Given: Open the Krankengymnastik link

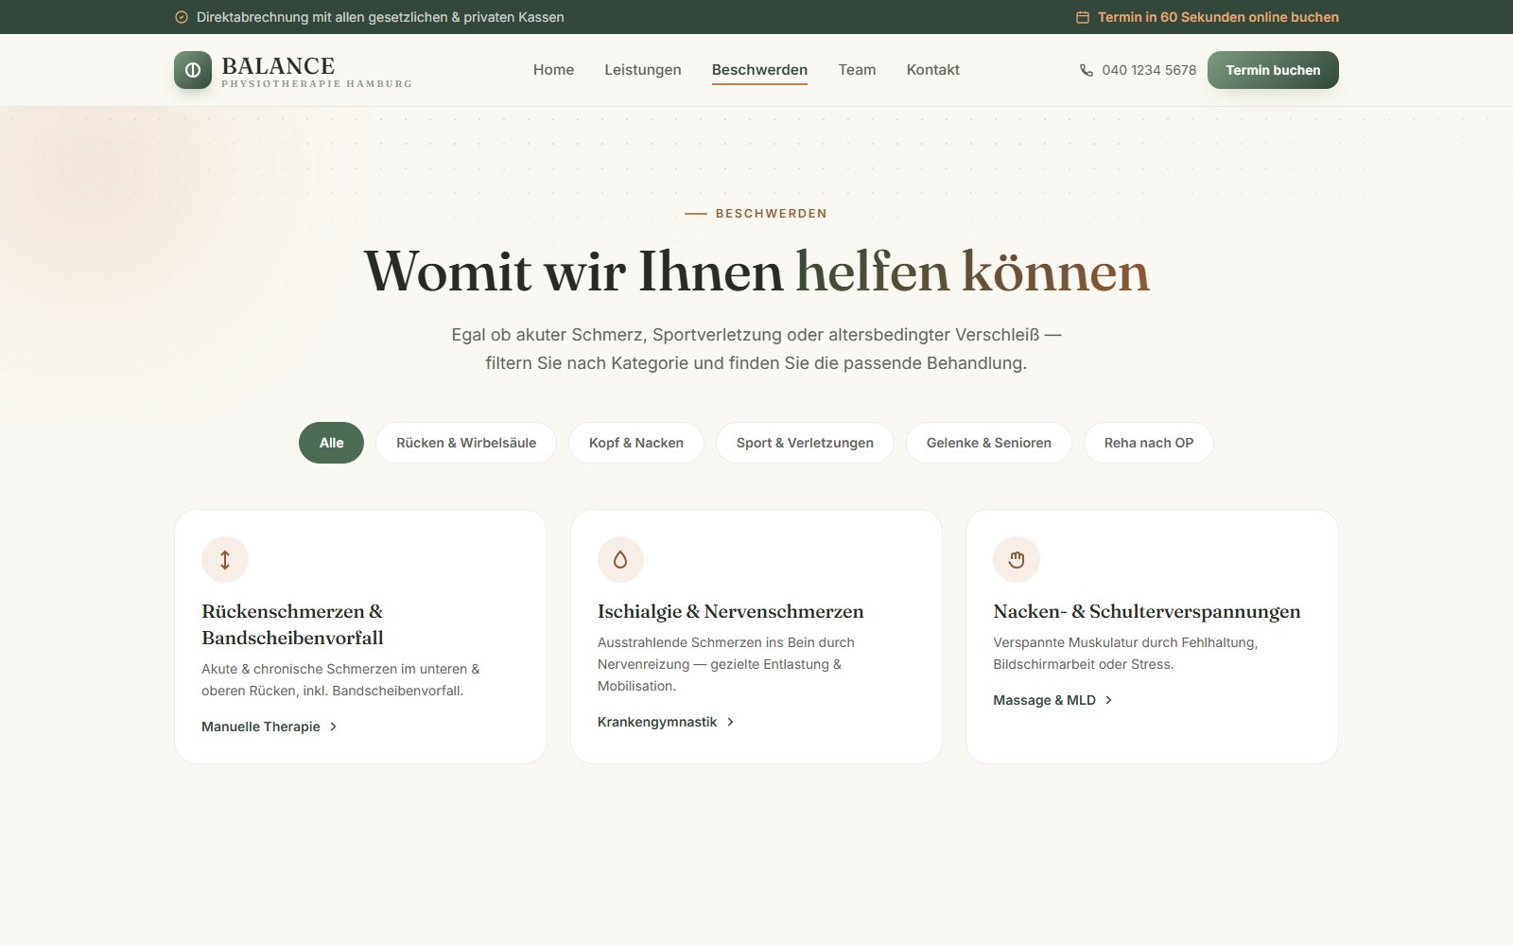Looking at the screenshot, I should (x=666, y=722).
